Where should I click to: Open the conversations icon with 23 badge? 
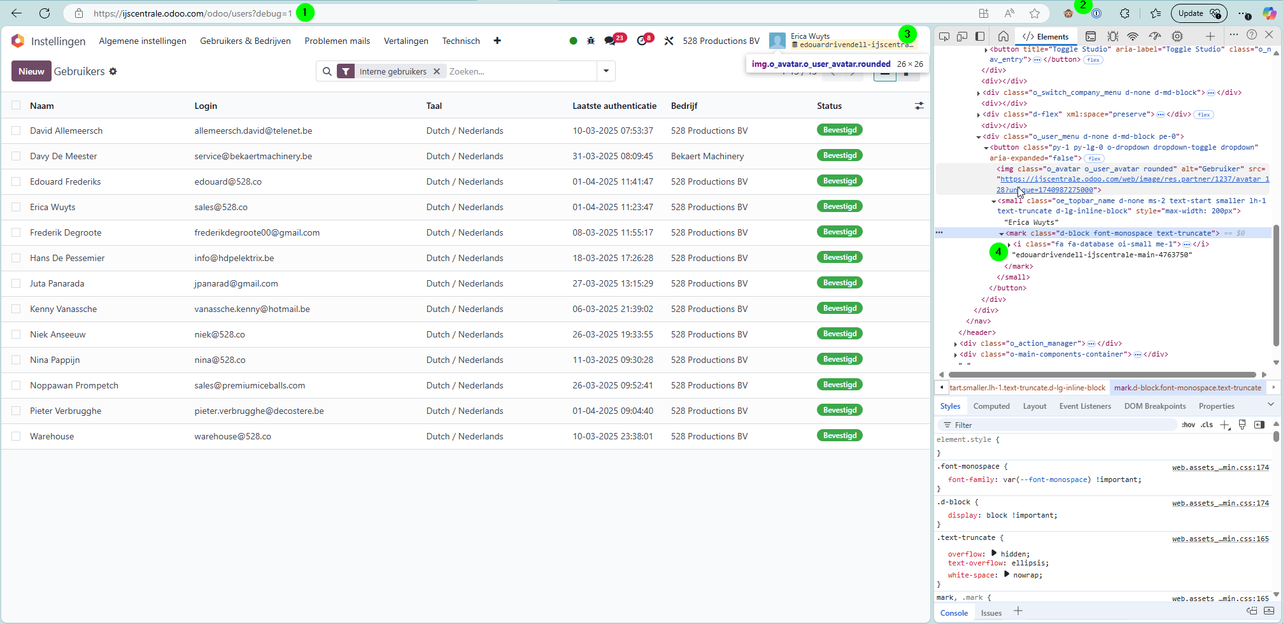pyautogui.click(x=611, y=41)
